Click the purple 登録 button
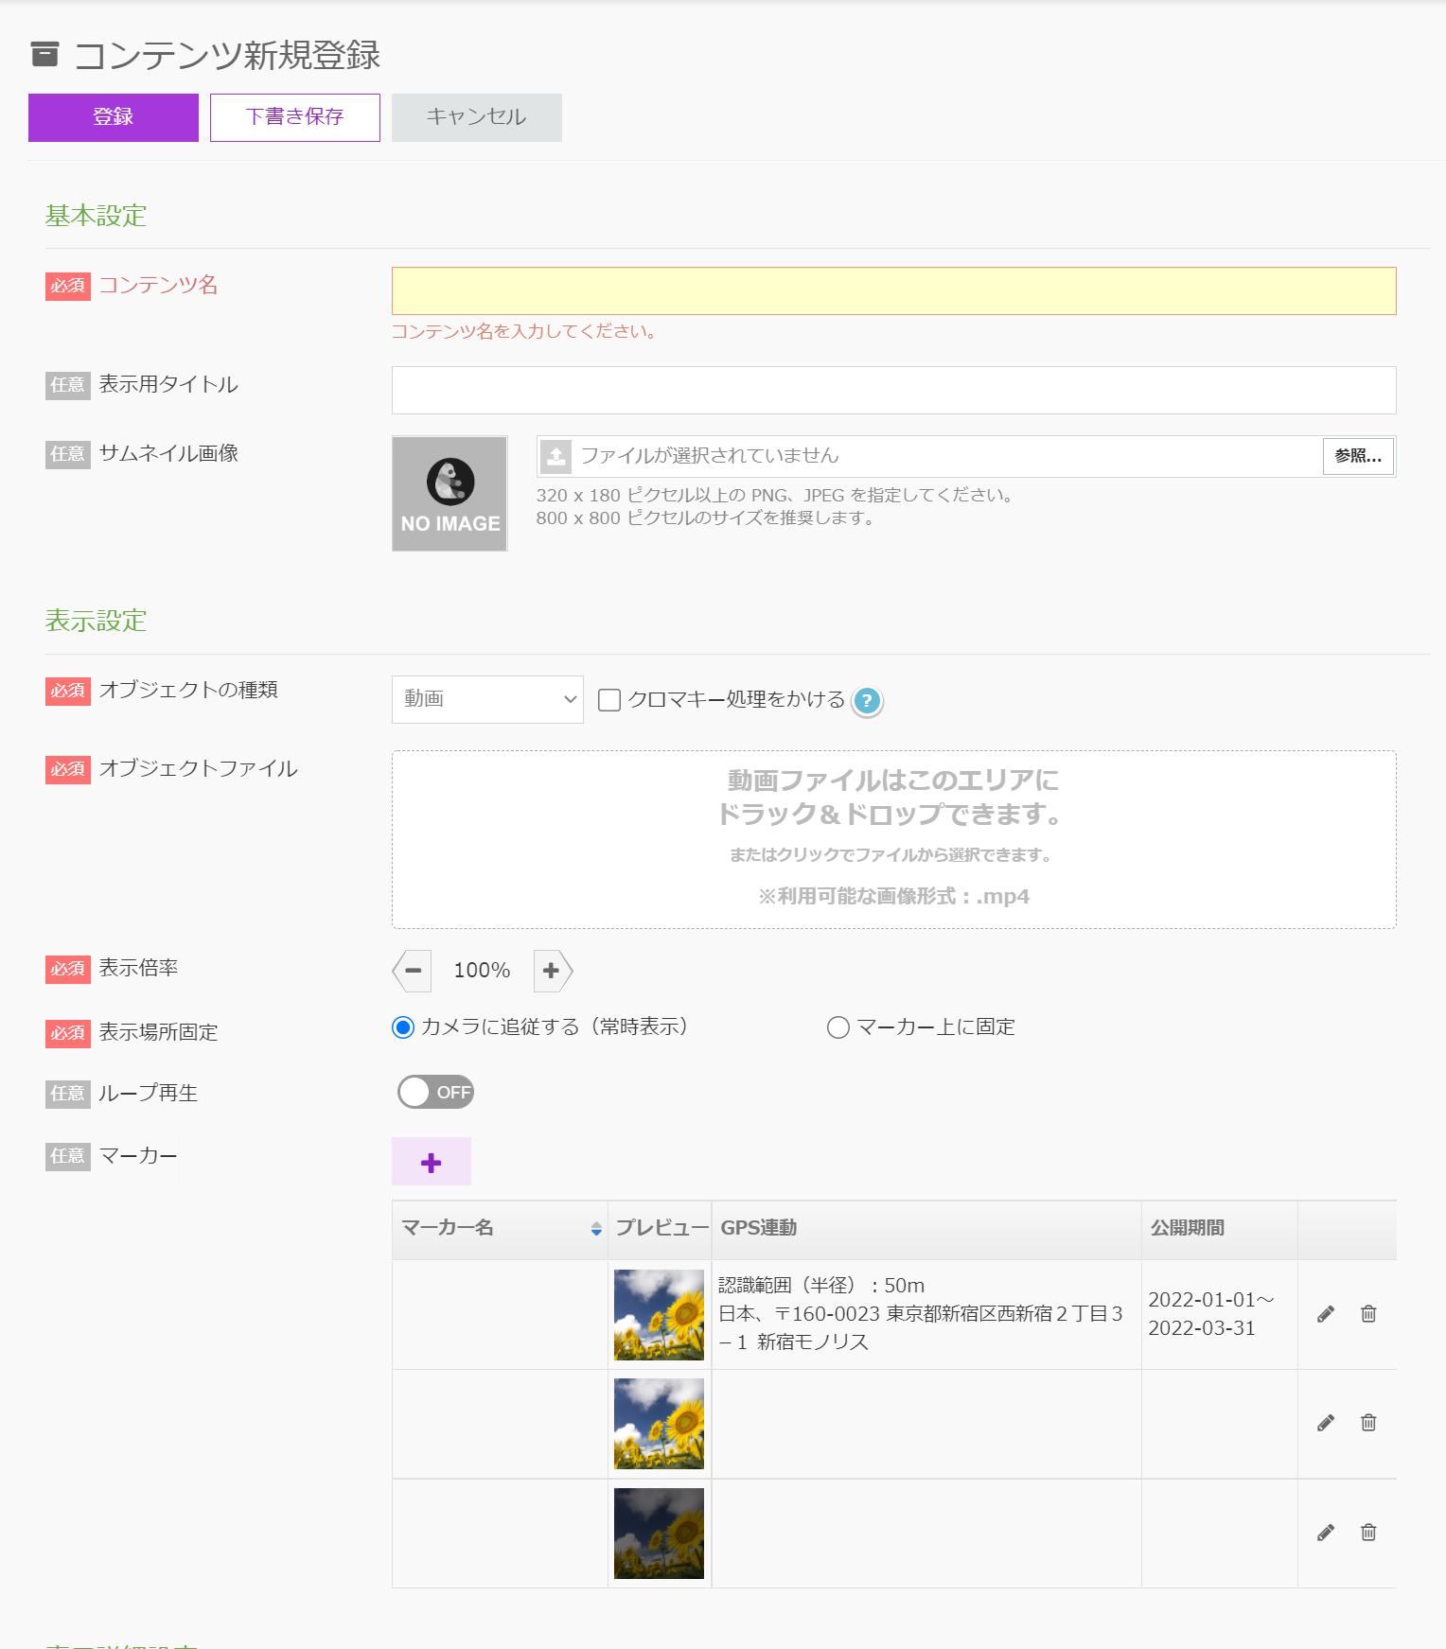 (x=114, y=117)
